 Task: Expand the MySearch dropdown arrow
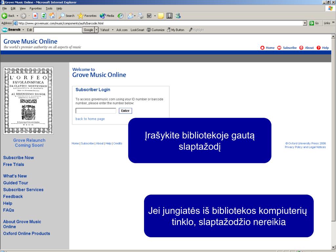coord(23,30)
